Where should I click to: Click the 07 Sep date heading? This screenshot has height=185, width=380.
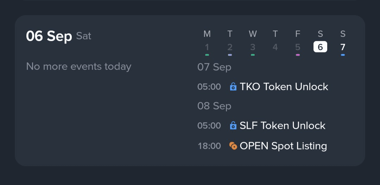tap(214, 67)
